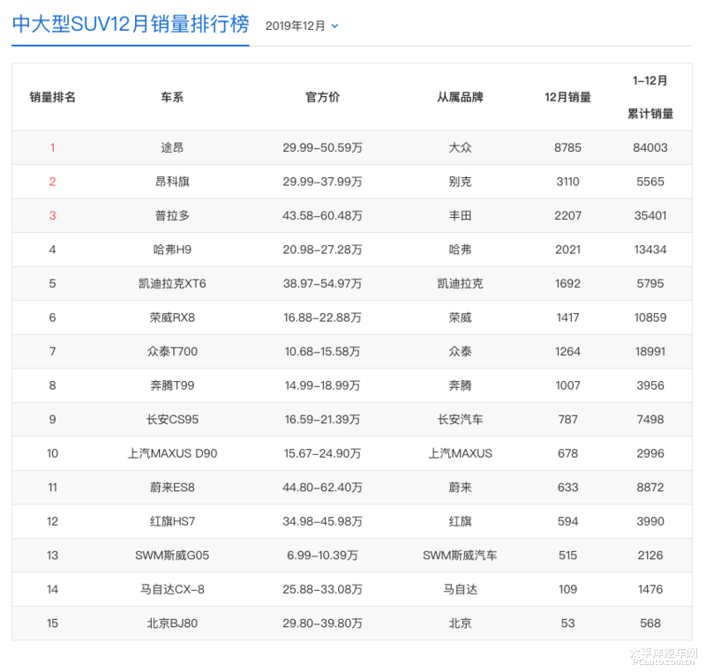Select the 长安汽车 brand cell

[460, 419]
